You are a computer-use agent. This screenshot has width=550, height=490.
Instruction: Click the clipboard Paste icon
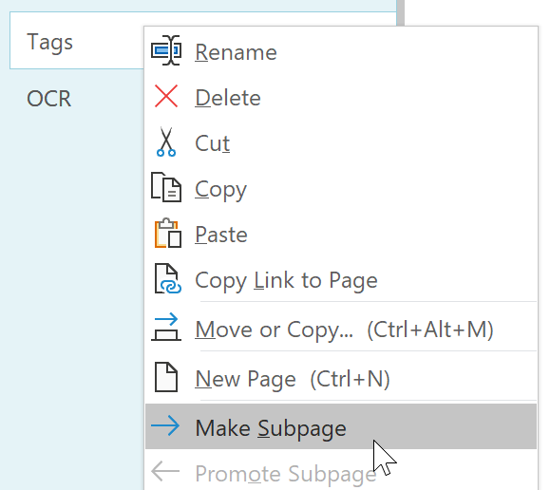168,233
